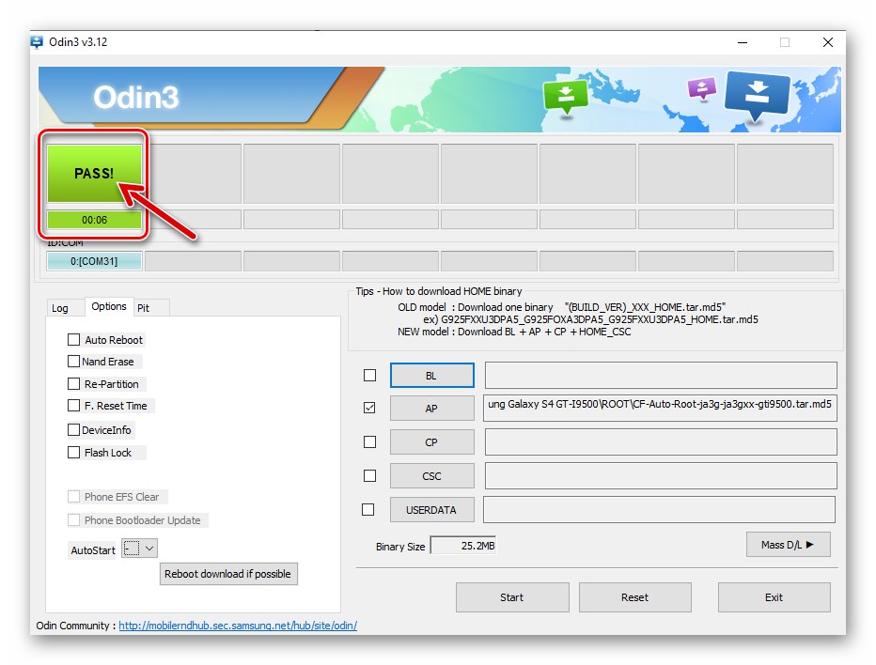Click the 'NEW model : Download BL + AP' line

[x=514, y=332]
